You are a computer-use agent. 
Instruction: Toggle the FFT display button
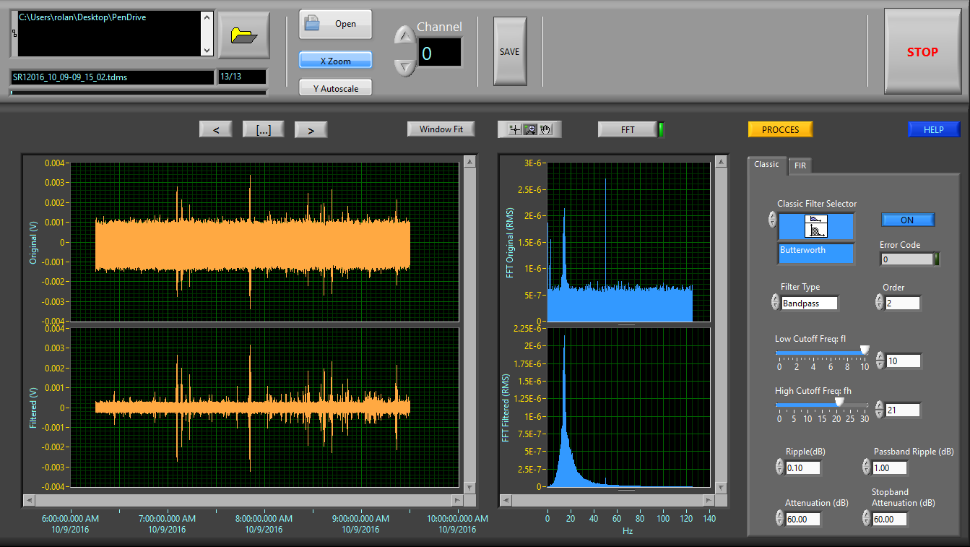pos(628,129)
